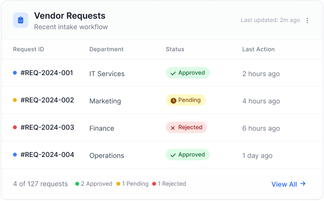Click the checkmark icon in first Approved badge
This screenshot has width=324, height=201.
click(173, 73)
